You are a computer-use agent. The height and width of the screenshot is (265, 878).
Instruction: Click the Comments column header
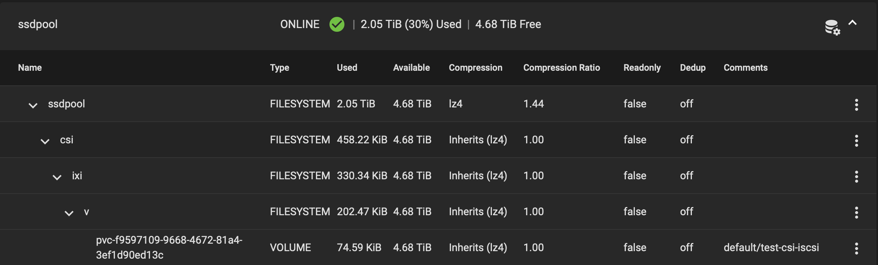pyautogui.click(x=746, y=68)
